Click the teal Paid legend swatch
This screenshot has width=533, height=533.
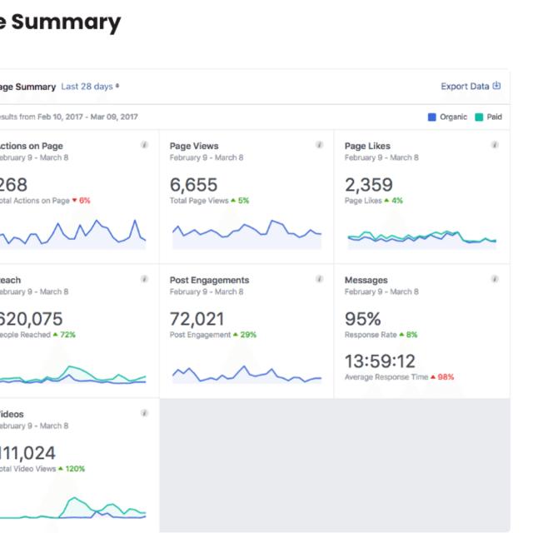tap(479, 117)
